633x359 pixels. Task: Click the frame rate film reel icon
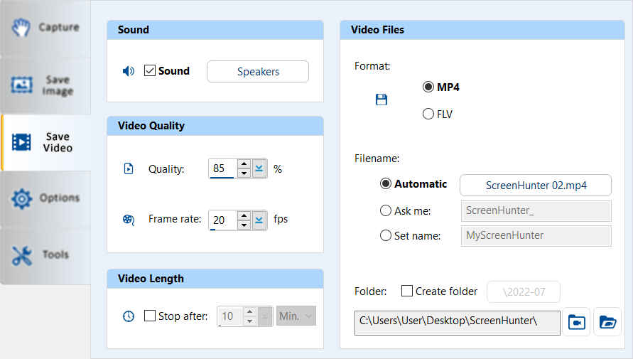tap(129, 220)
